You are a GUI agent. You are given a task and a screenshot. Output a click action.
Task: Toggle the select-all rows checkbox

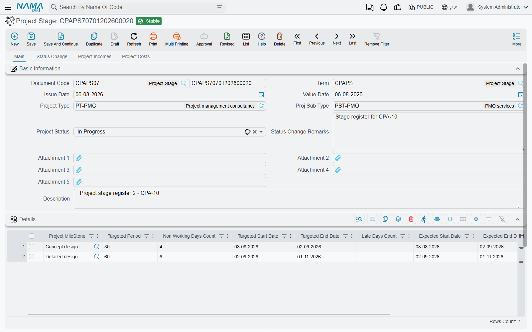click(32, 236)
